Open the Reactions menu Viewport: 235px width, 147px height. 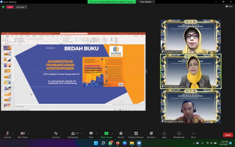151,134
